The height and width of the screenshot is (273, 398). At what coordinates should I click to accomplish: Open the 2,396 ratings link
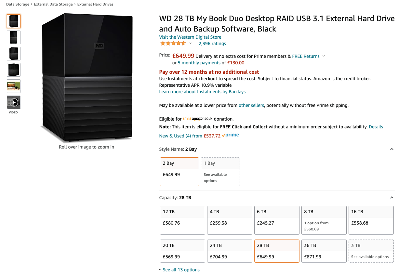[x=212, y=44]
